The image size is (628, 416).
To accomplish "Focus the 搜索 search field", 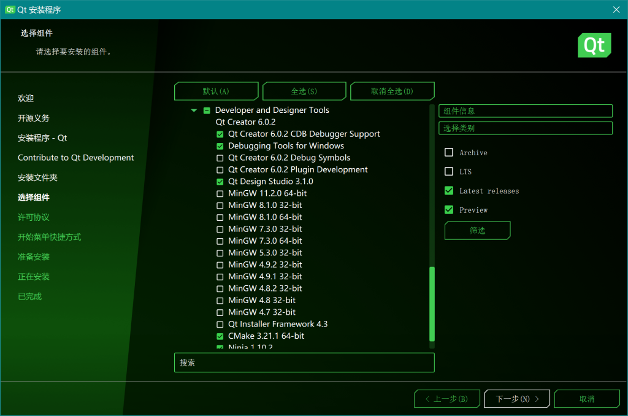I will click(304, 363).
